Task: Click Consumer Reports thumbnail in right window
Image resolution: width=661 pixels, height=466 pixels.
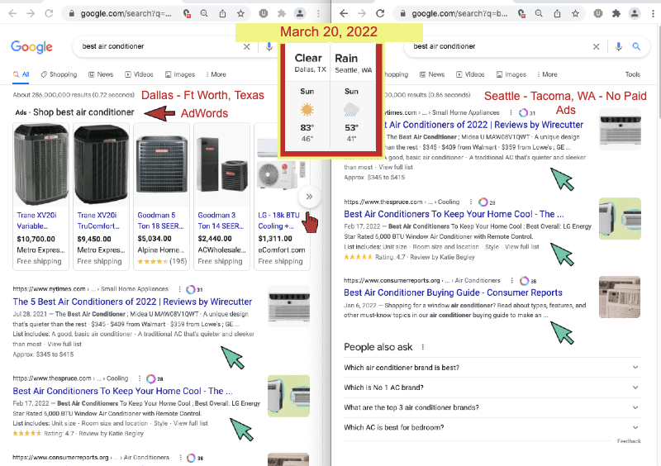Action: [x=620, y=297]
